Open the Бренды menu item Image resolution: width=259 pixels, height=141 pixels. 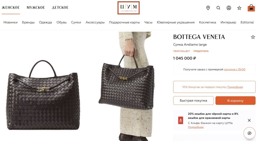coord(28,22)
